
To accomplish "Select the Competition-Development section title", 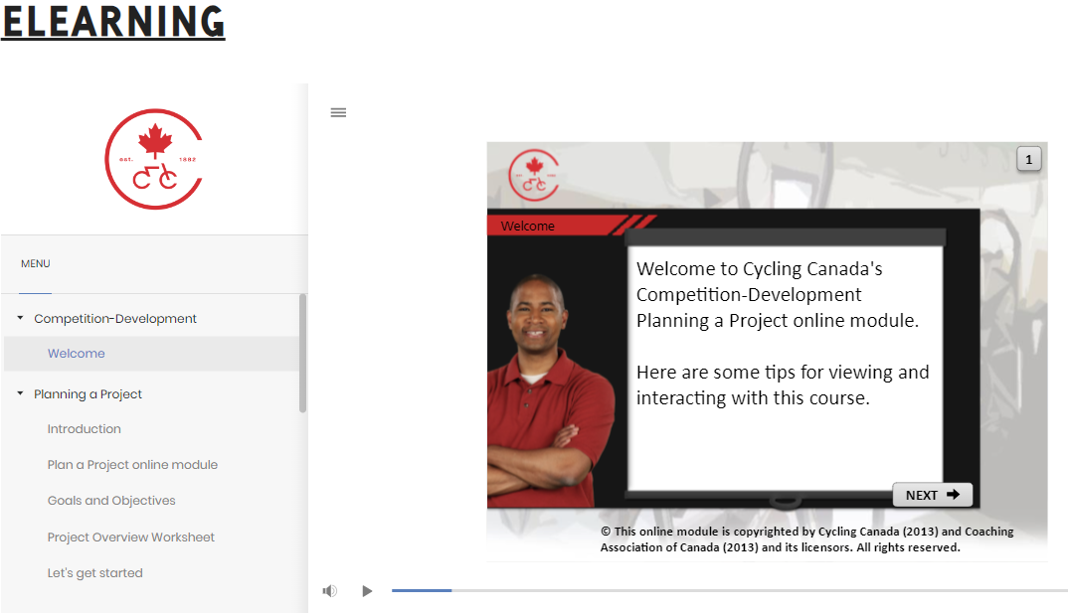I will coord(115,318).
